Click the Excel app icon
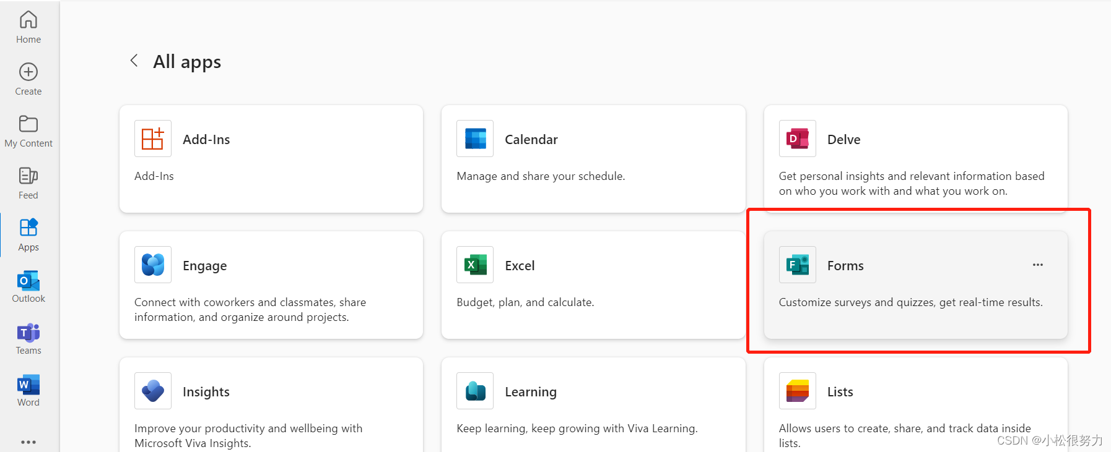This screenshot has width=1111, height=452. click(x=475, y=265)
